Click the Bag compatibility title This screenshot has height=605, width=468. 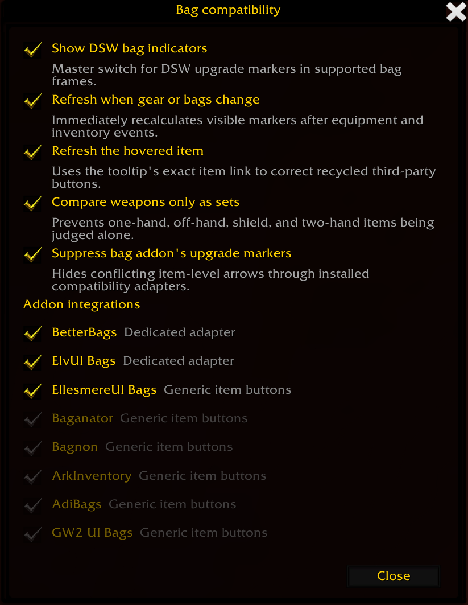(x=228, y=10)
